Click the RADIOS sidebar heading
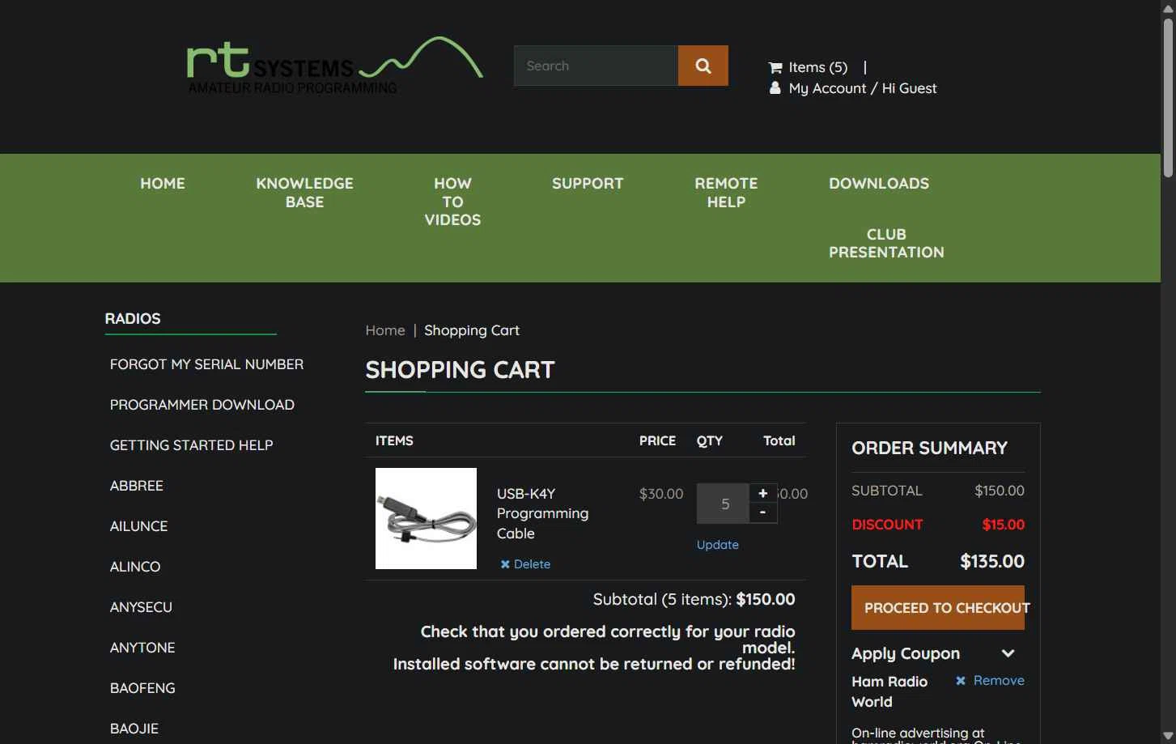The width and height of the screenshot is (1176, 744). (x=133, y=319)
